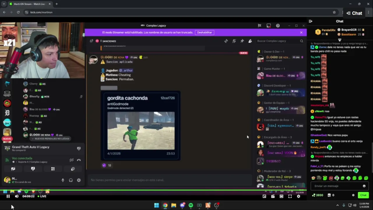Pause the Kick stream playback
The width and height of the screenshot is (373, 210).
point(8,196)
